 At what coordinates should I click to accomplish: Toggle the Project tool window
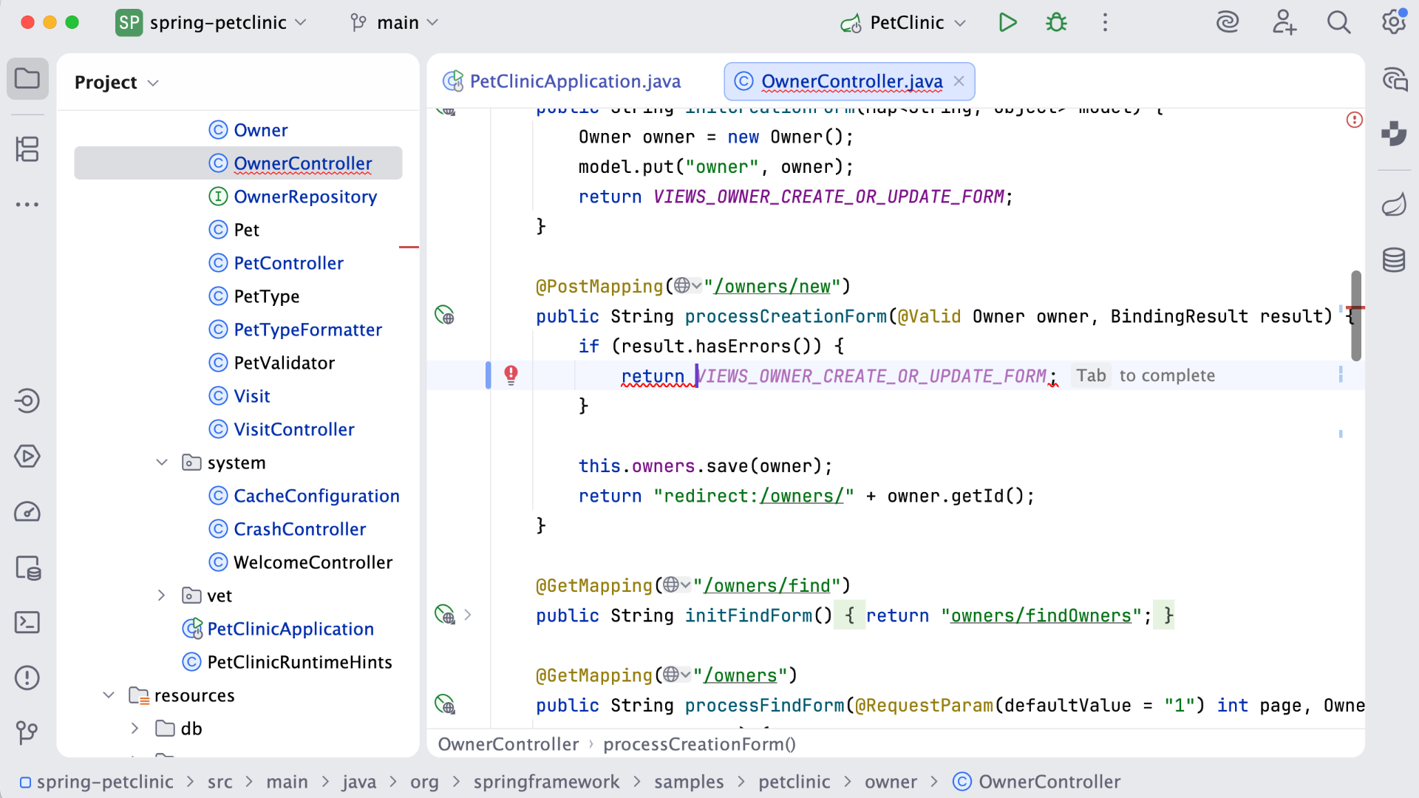(27, 78)
